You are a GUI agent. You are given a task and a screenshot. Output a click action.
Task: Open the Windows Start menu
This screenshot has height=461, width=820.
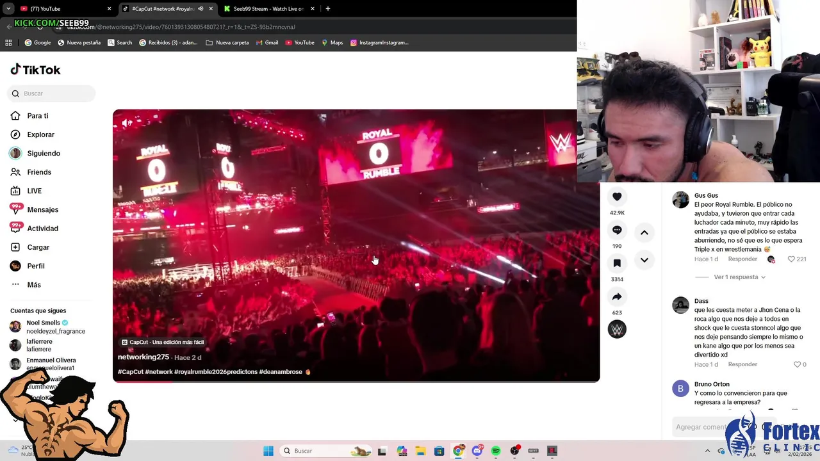(268, 451)
